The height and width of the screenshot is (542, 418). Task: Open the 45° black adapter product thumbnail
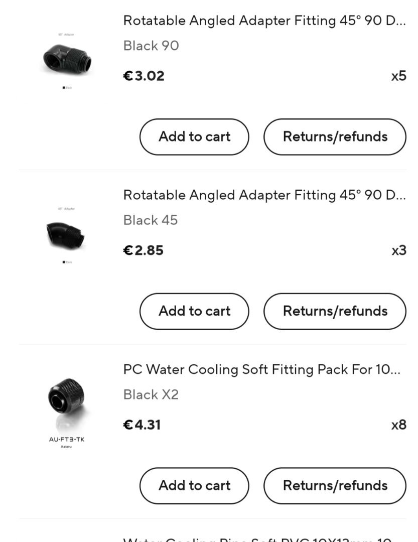pyautogui.click(x=66, y=235)
